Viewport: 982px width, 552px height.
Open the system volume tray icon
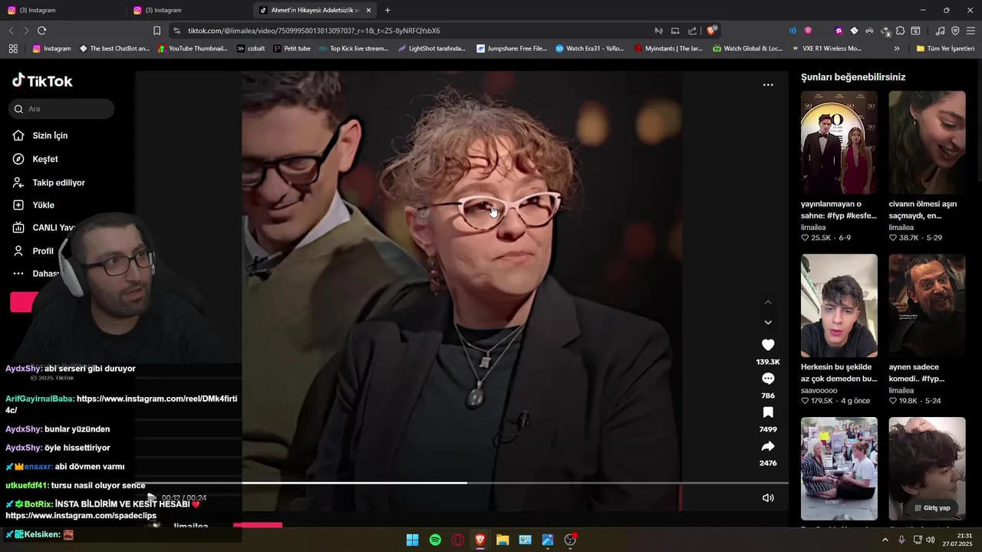pyautogui.click(x=931, y=540)
